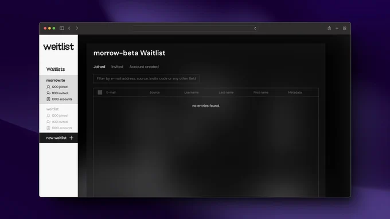Screen dimensions: 390x219
Task: Click the joined person icon under morrow.to
Action: click(48, 87)
